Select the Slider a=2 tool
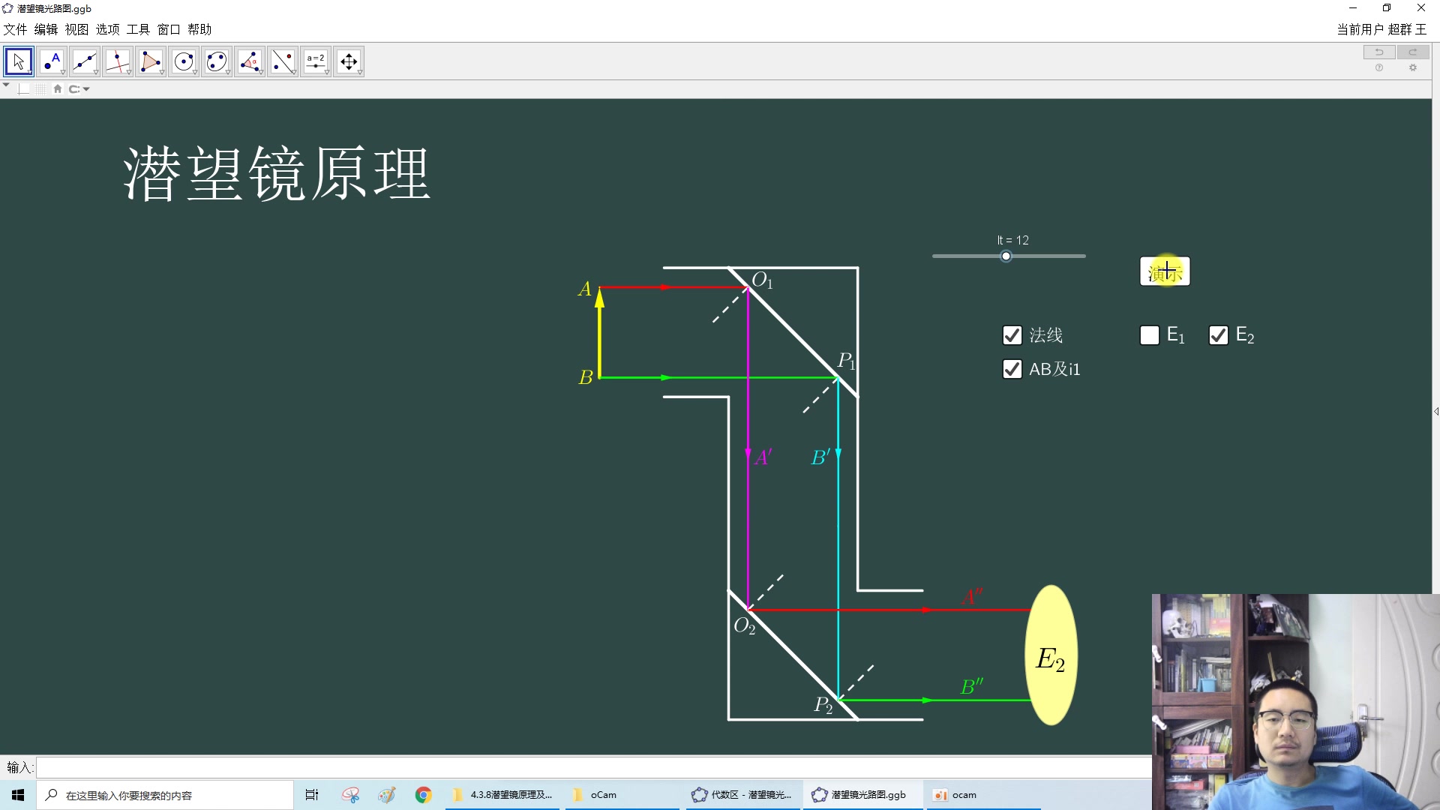Image resolution: width=1440 pixels, height=810 pixels. click(x=316, y=61)
